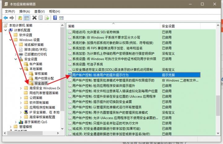
Task: Expand the 软件限制策略 node
Action: coord(21,103)
